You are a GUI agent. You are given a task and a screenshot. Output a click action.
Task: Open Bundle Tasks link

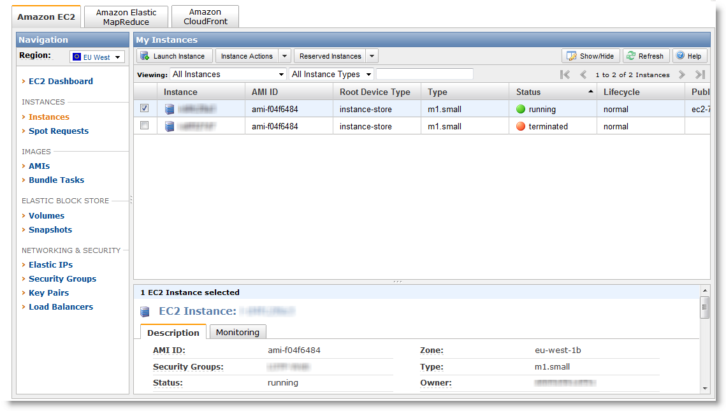[x=57, y=180]
